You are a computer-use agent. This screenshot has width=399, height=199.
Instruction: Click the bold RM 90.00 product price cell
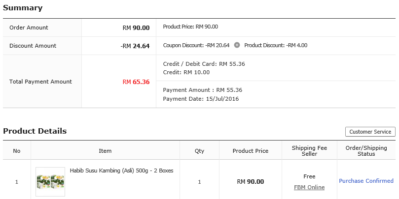click(x=251, y=181)
